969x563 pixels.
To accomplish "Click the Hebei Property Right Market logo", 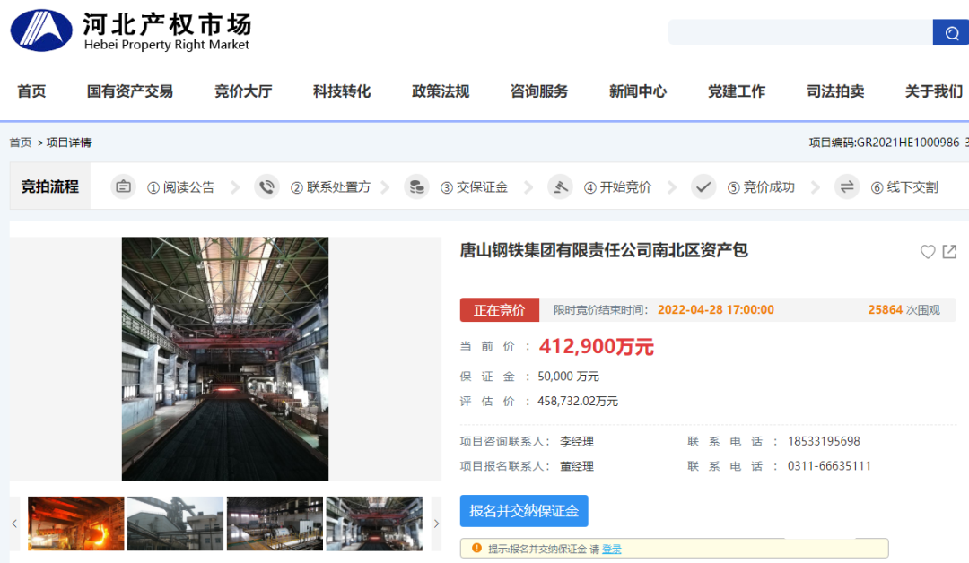I will (x=131, y=31).
